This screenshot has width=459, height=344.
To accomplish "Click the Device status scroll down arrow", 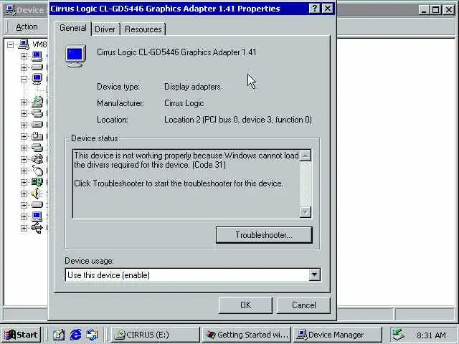I will click(306, 212).
